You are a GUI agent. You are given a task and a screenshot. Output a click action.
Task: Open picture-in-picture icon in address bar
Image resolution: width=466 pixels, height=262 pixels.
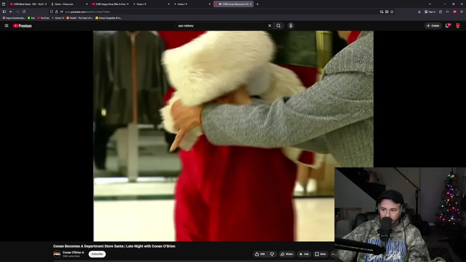point(382,12)
